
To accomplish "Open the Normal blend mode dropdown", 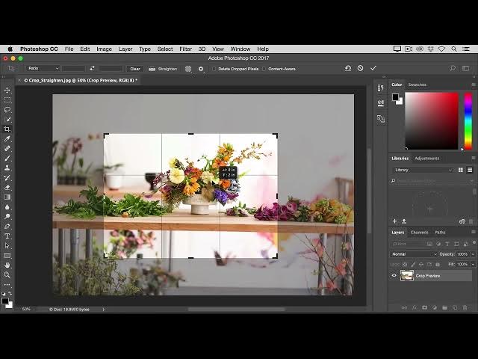I will click(x=414, y=254).
